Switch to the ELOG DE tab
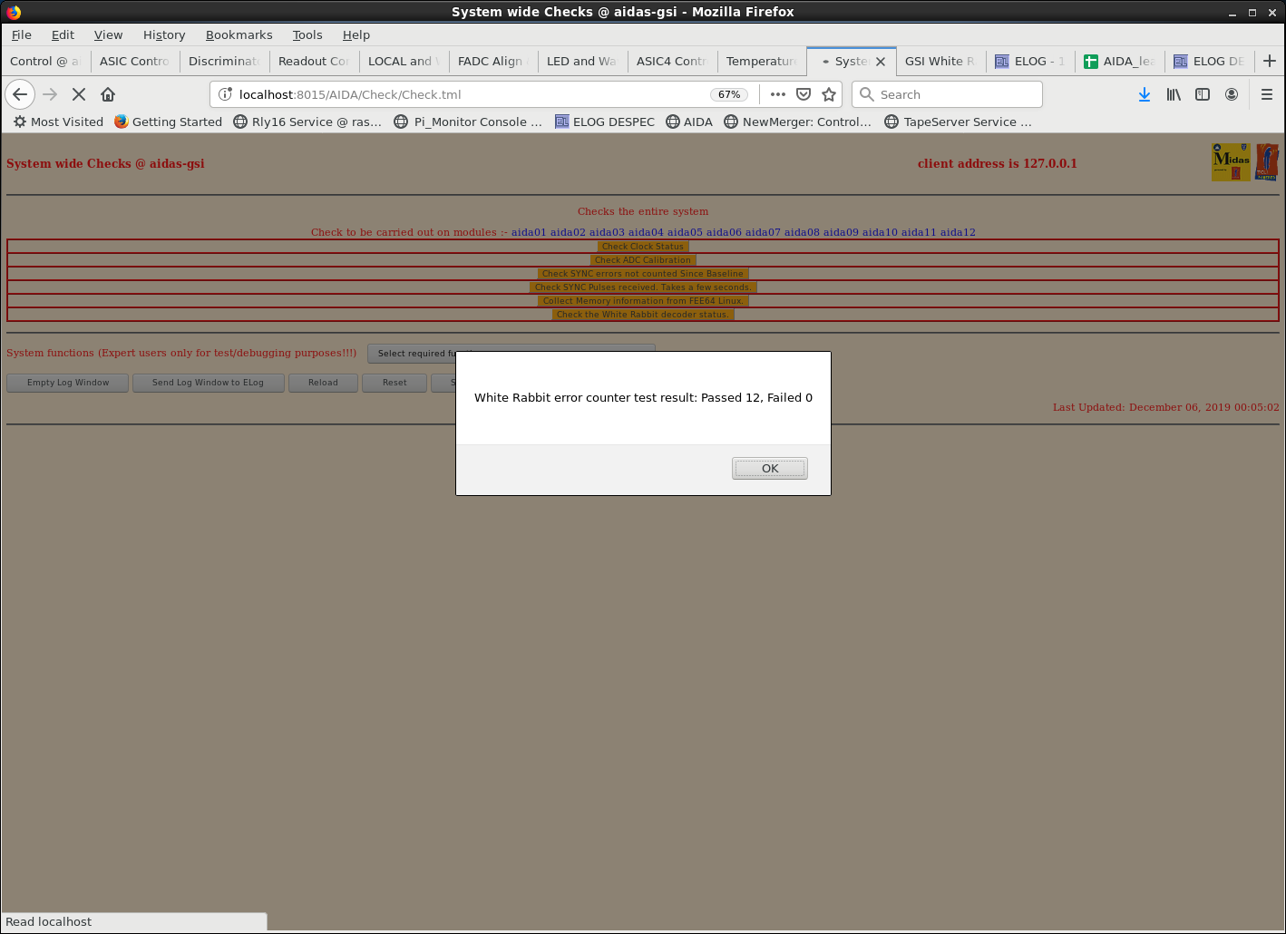Viewport: 1286px width, 934px height. (1210, 61)
